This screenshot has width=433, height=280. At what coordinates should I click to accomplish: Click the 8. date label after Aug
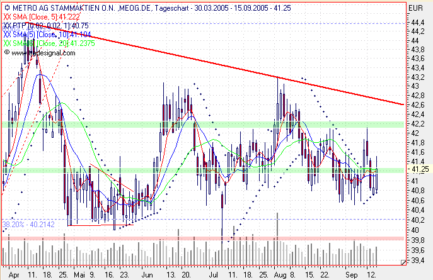293,275
